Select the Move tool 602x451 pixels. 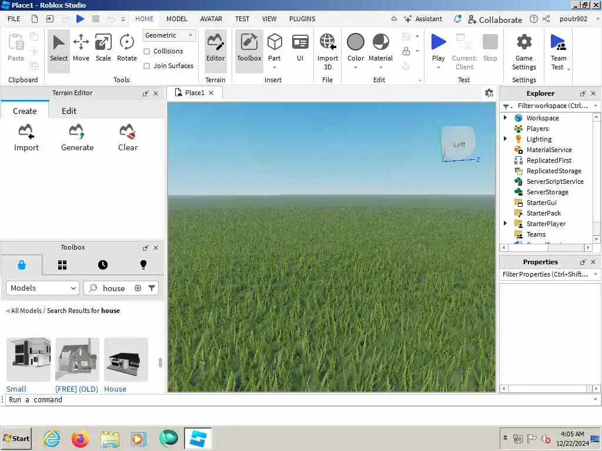tap(81, 48)
